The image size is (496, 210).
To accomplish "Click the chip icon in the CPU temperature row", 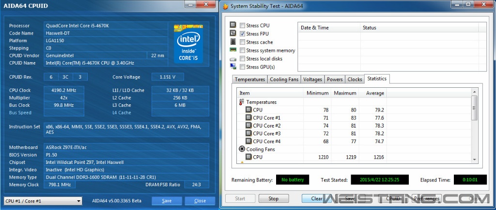I will (x=248, y=110).
